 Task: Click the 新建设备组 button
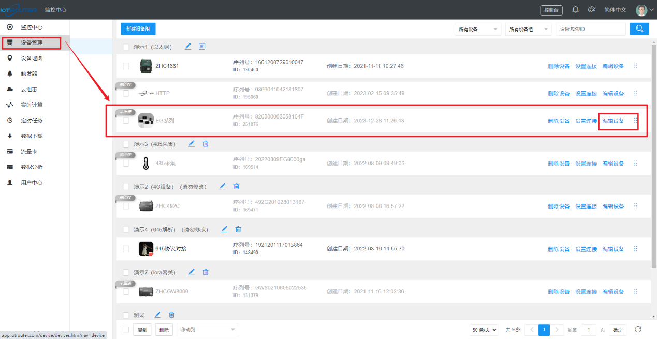pyautogui.click(x=138, y=29)
